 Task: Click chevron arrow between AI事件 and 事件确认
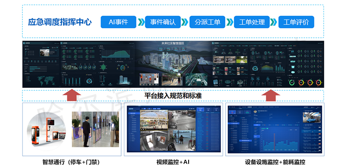[x=141, y=22]
